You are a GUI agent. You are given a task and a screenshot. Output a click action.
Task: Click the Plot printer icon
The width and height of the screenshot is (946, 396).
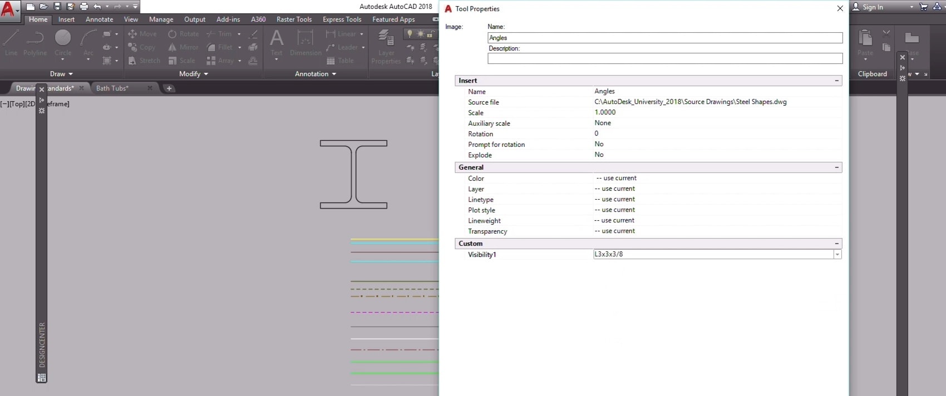point(84,7)
